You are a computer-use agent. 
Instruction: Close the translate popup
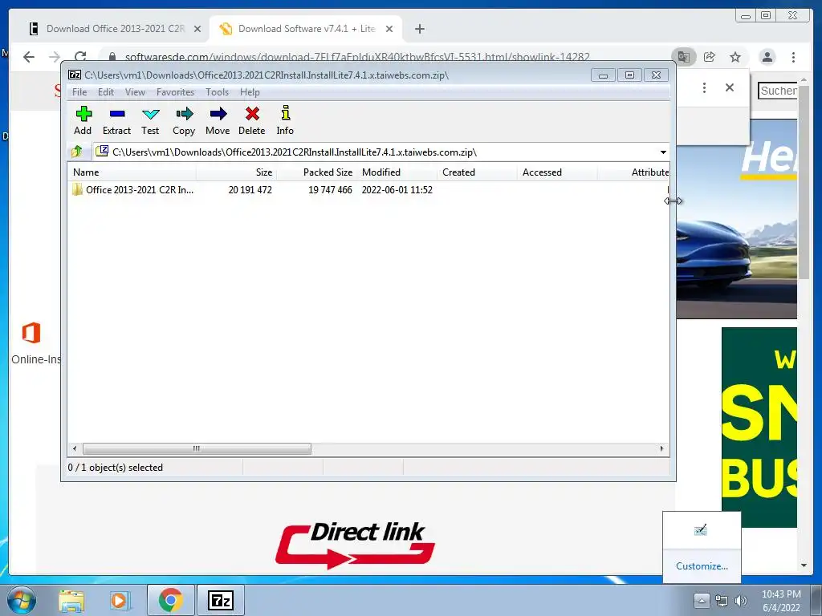[x=730, y=87]
